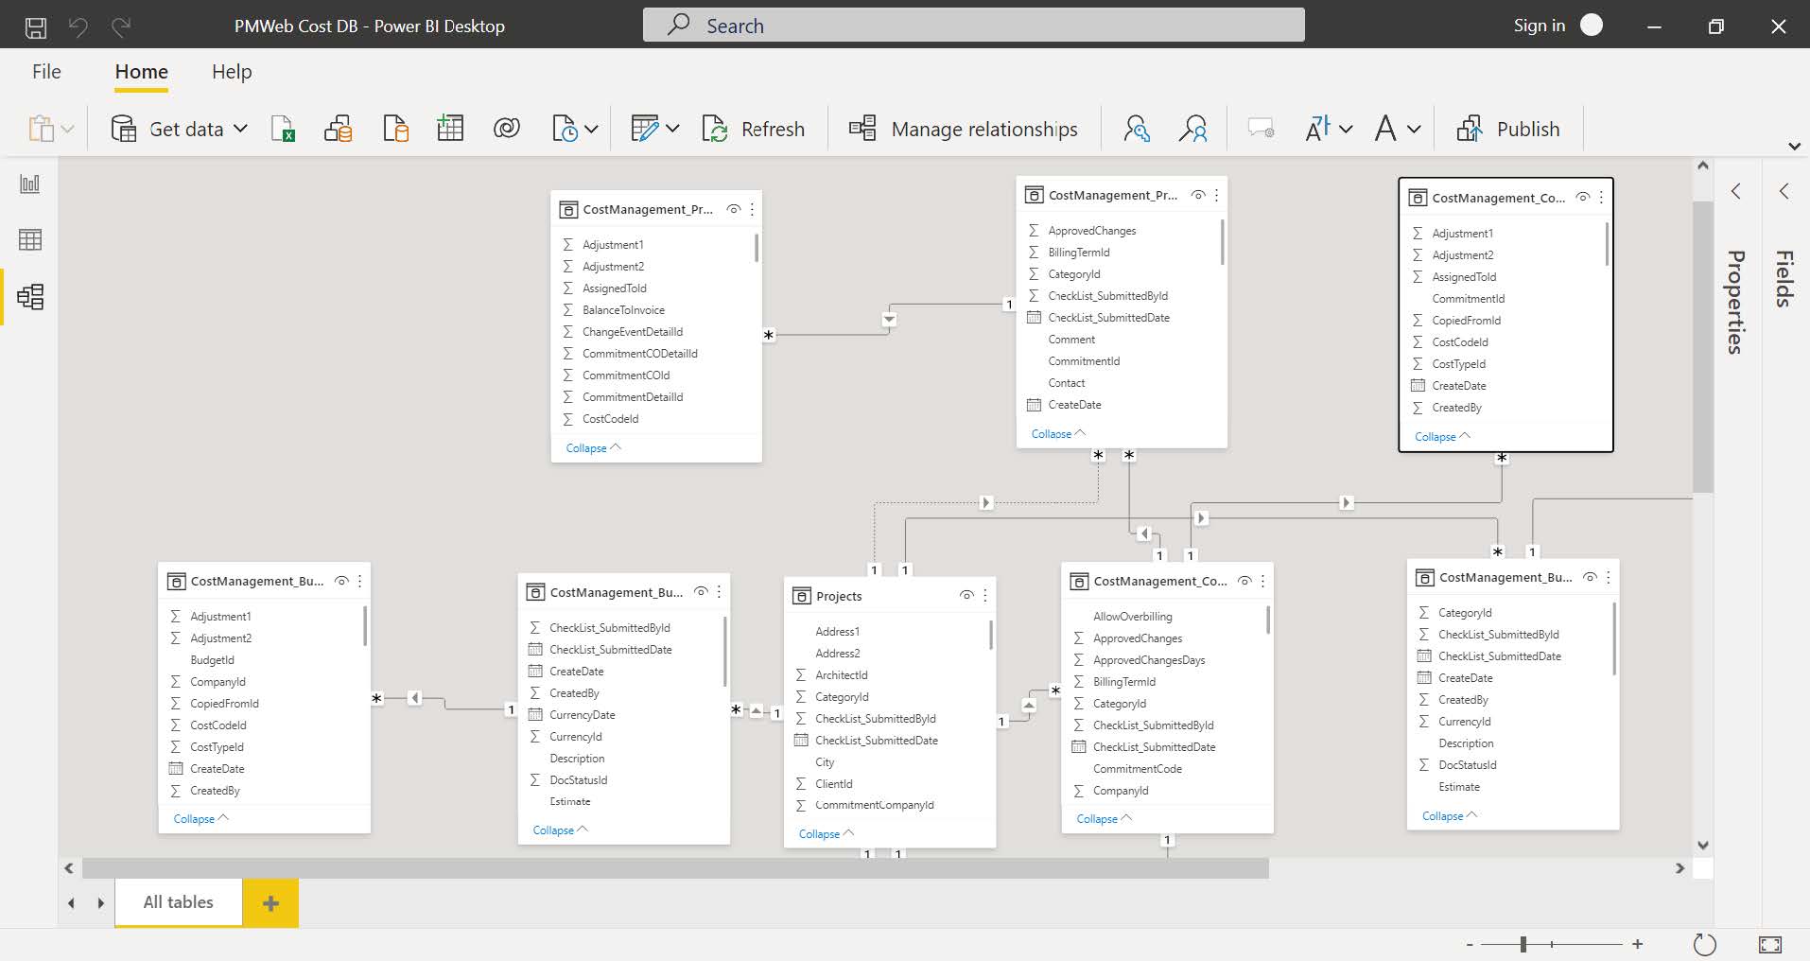Click the Q&A setup icon
The height and width of the screenshot is (961, 1810).
coord(1261,129)
